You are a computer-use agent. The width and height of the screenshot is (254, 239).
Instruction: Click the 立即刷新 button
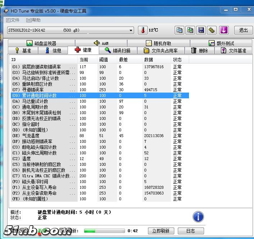coord(161,231)
